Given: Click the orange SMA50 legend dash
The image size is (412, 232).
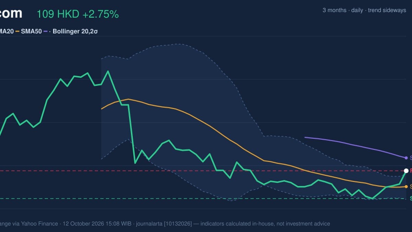Looking at the screenshot, I should point(17,31).
